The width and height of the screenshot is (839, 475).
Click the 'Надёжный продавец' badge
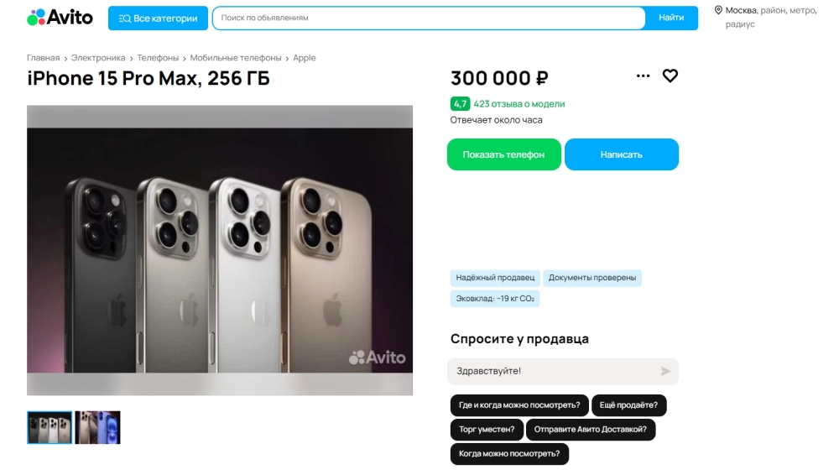(x=495, y=278)
